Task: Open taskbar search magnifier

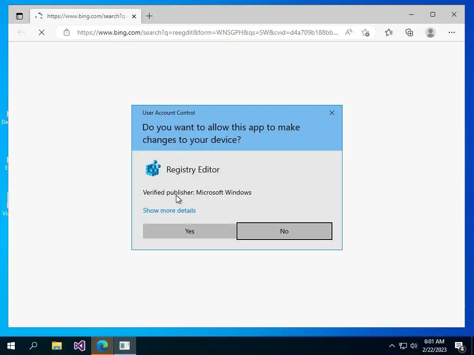Action: coord(33,346)
